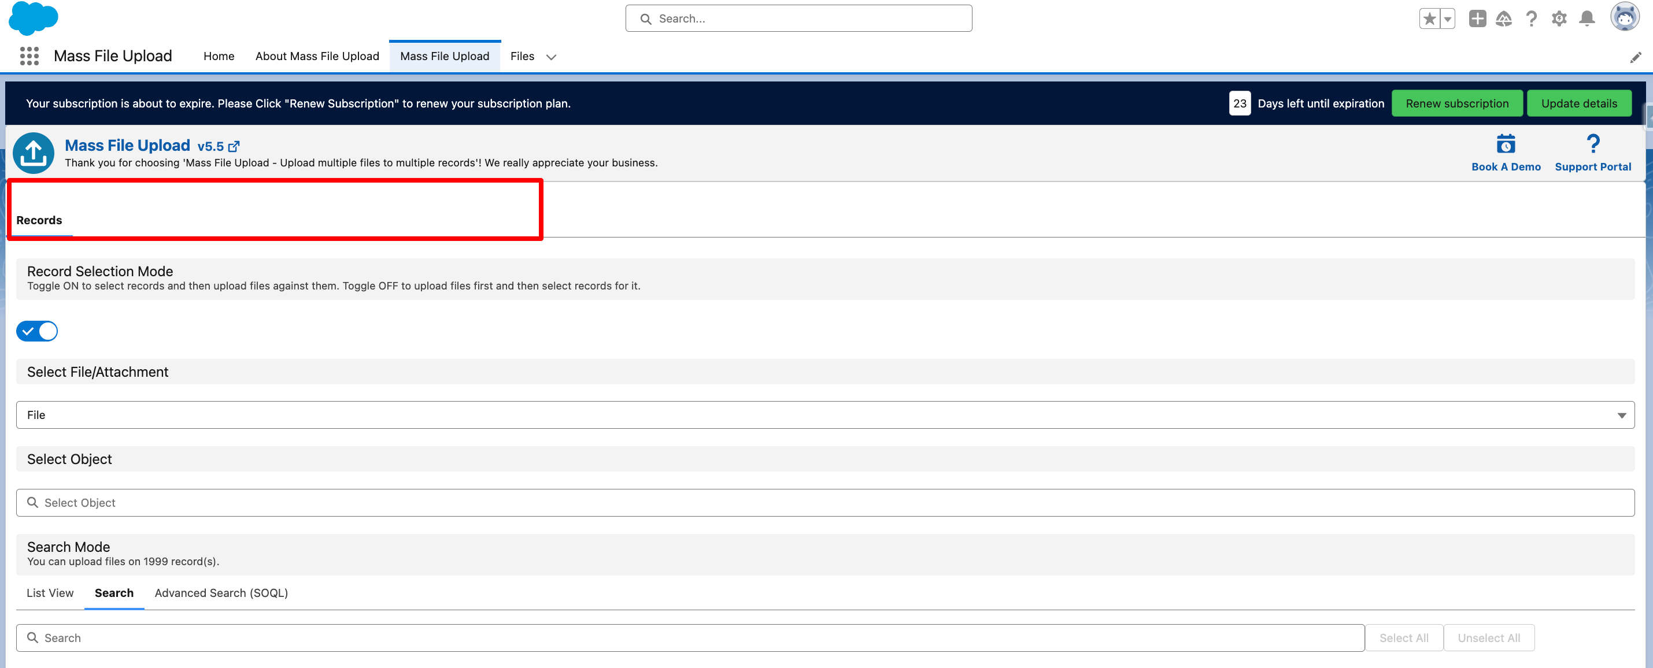
Task: Click the Select Object search field
Action: (x=824, y=503)
